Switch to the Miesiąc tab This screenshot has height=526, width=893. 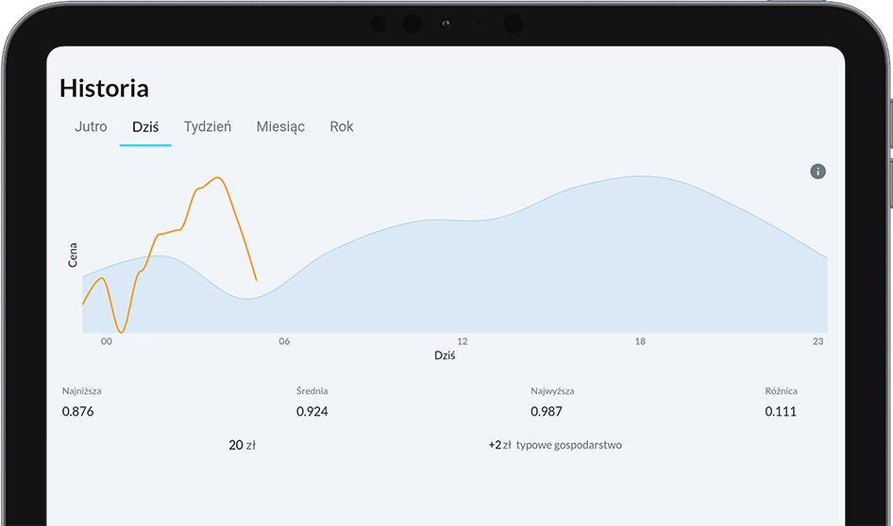click(x=280, y=127)
